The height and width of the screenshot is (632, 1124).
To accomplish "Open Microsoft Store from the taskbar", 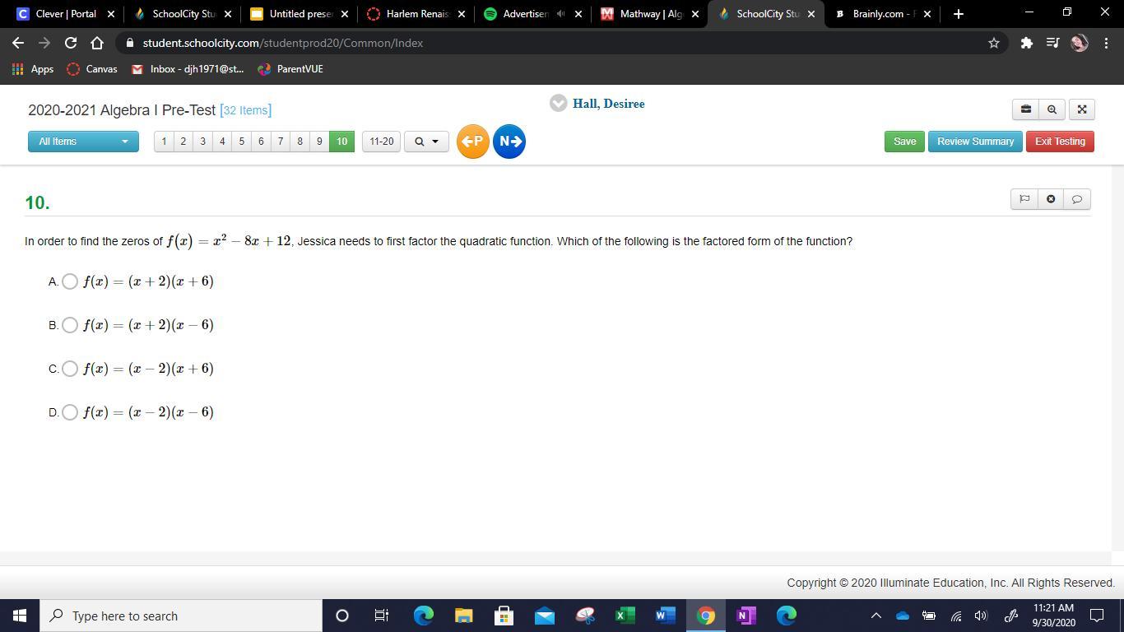I will pos(504,616).
